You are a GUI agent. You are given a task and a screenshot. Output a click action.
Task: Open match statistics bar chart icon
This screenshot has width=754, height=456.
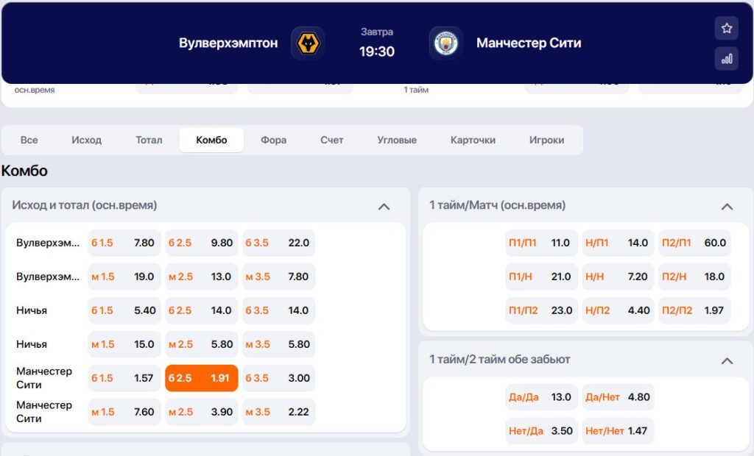coord(726,59)
